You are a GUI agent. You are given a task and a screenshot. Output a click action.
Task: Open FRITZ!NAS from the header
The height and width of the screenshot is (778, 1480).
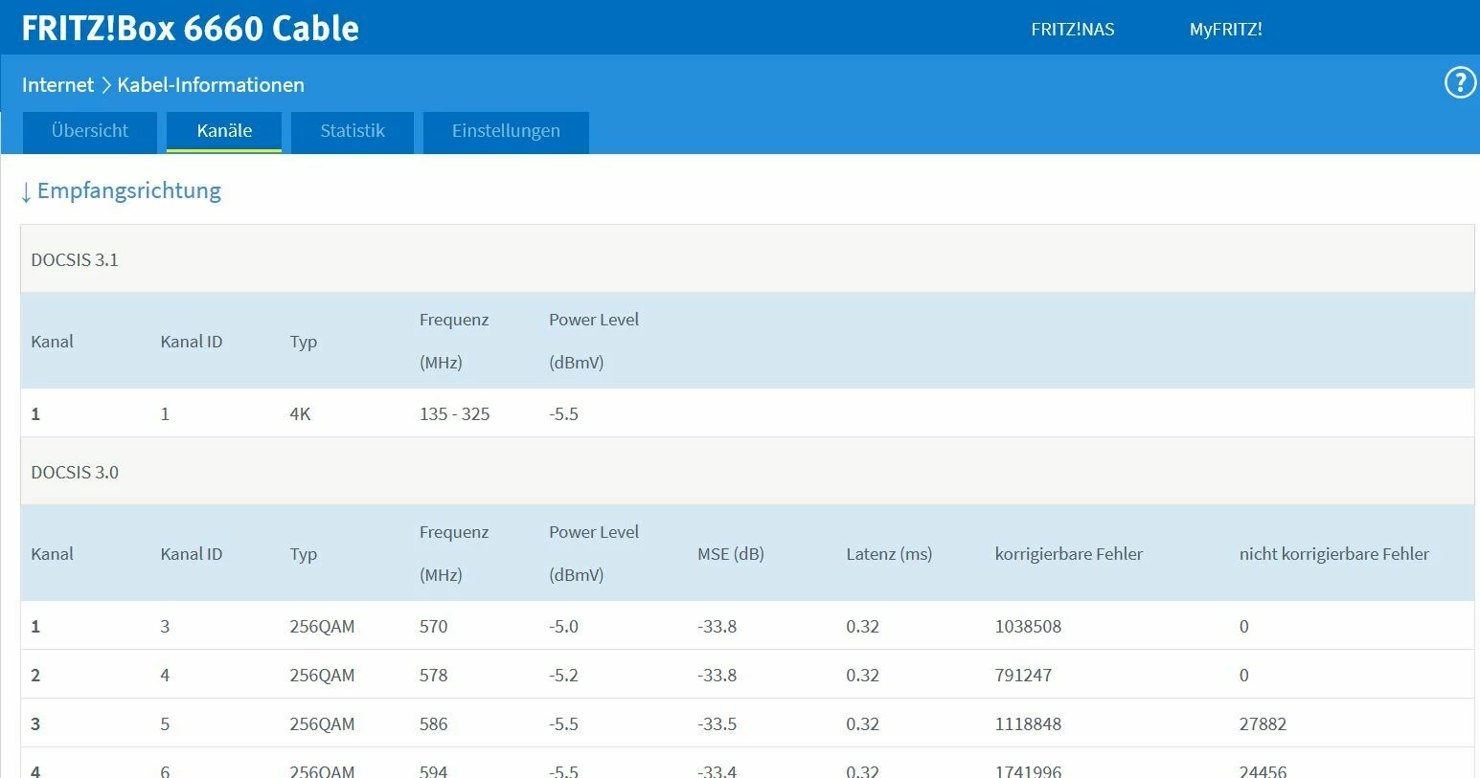pos(1072,30)
